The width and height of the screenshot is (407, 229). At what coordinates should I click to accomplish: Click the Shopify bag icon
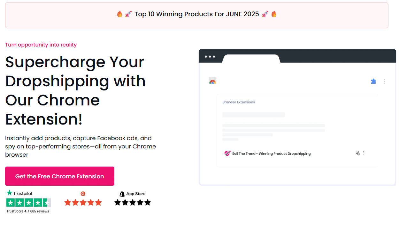click(122, 194)
